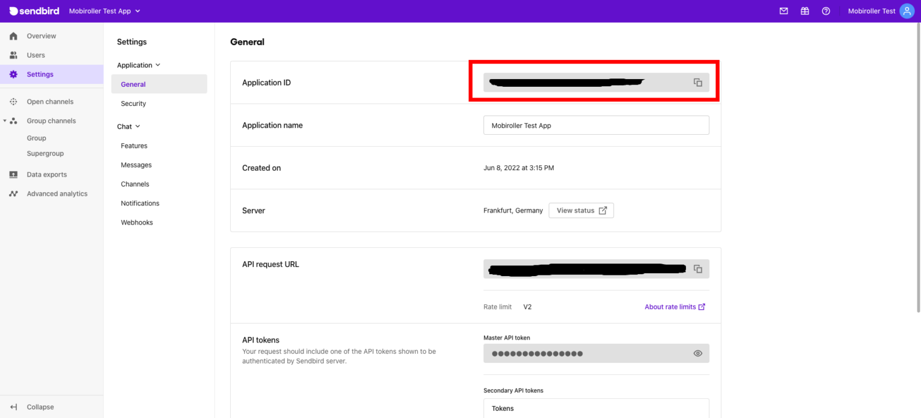The width and height of the screenshot is (921, 418).
Task: Click the Open channels icon
Action: click(14, 102)
